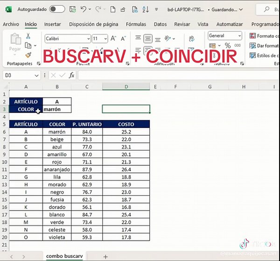Viewport: 280px width, 261px height.
Task: Open the Número dialog launcher
Action: tap(242, 63)
